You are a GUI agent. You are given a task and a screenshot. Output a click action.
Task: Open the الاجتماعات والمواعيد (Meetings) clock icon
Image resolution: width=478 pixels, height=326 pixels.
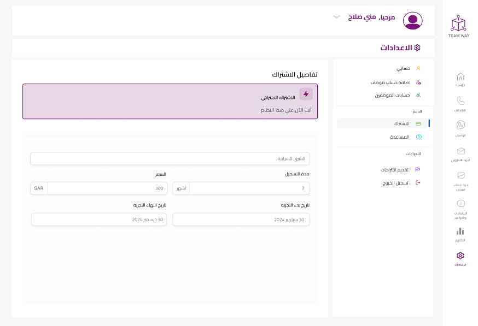[x=459, y=204]
